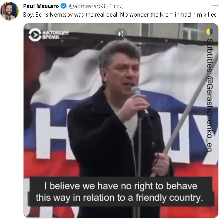
Task: Click the 'friendly country' subtitle line
Action: click(119, 198)
